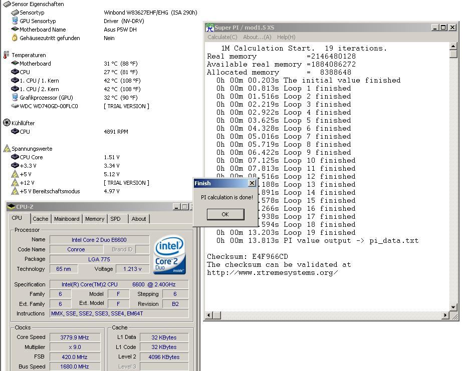Viewport: 462px width, 371px height.
Task: Open the About tab in CPU-Z
Action: tap(138, 219)
